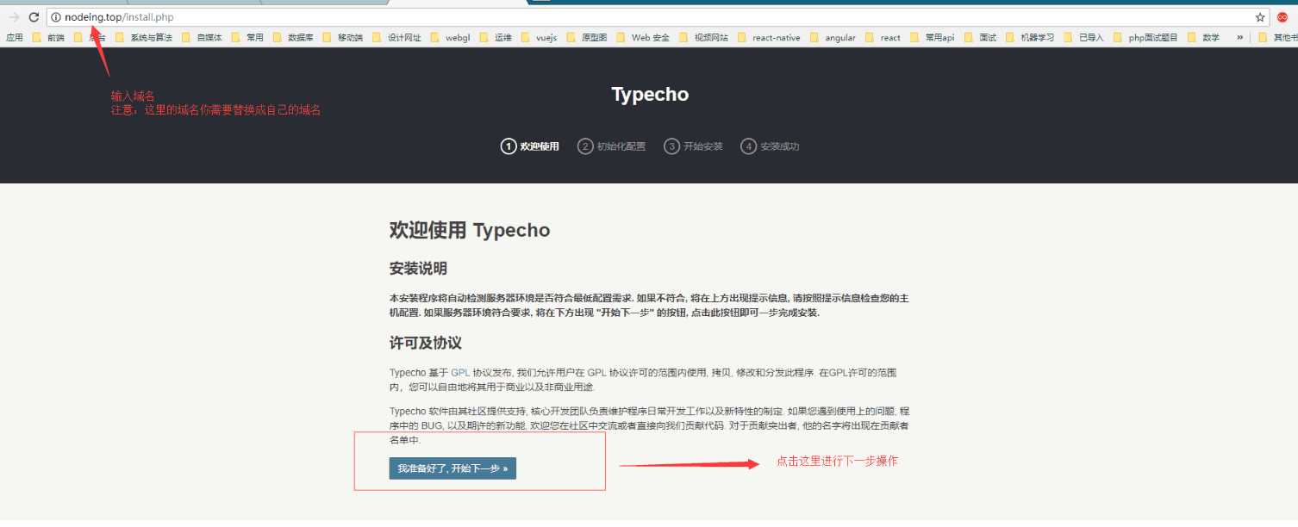
Task: Open the react-native bookmark folder
Action: coord(769,38)
